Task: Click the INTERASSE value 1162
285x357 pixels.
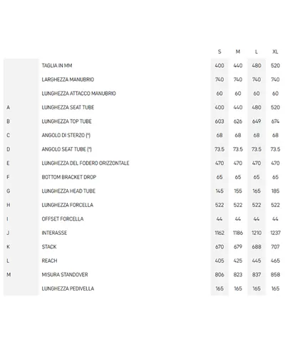Action: (x=219, y=233)
